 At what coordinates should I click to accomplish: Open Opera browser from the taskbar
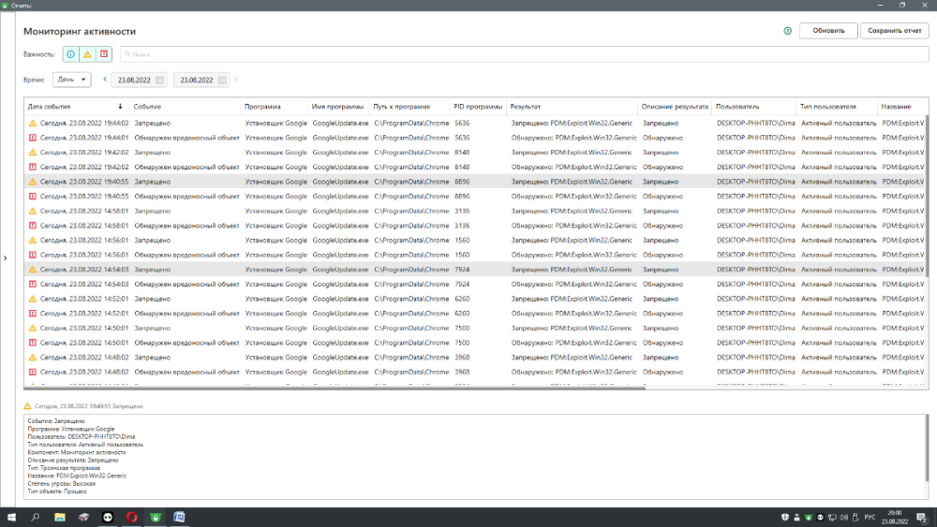(132, 517)
